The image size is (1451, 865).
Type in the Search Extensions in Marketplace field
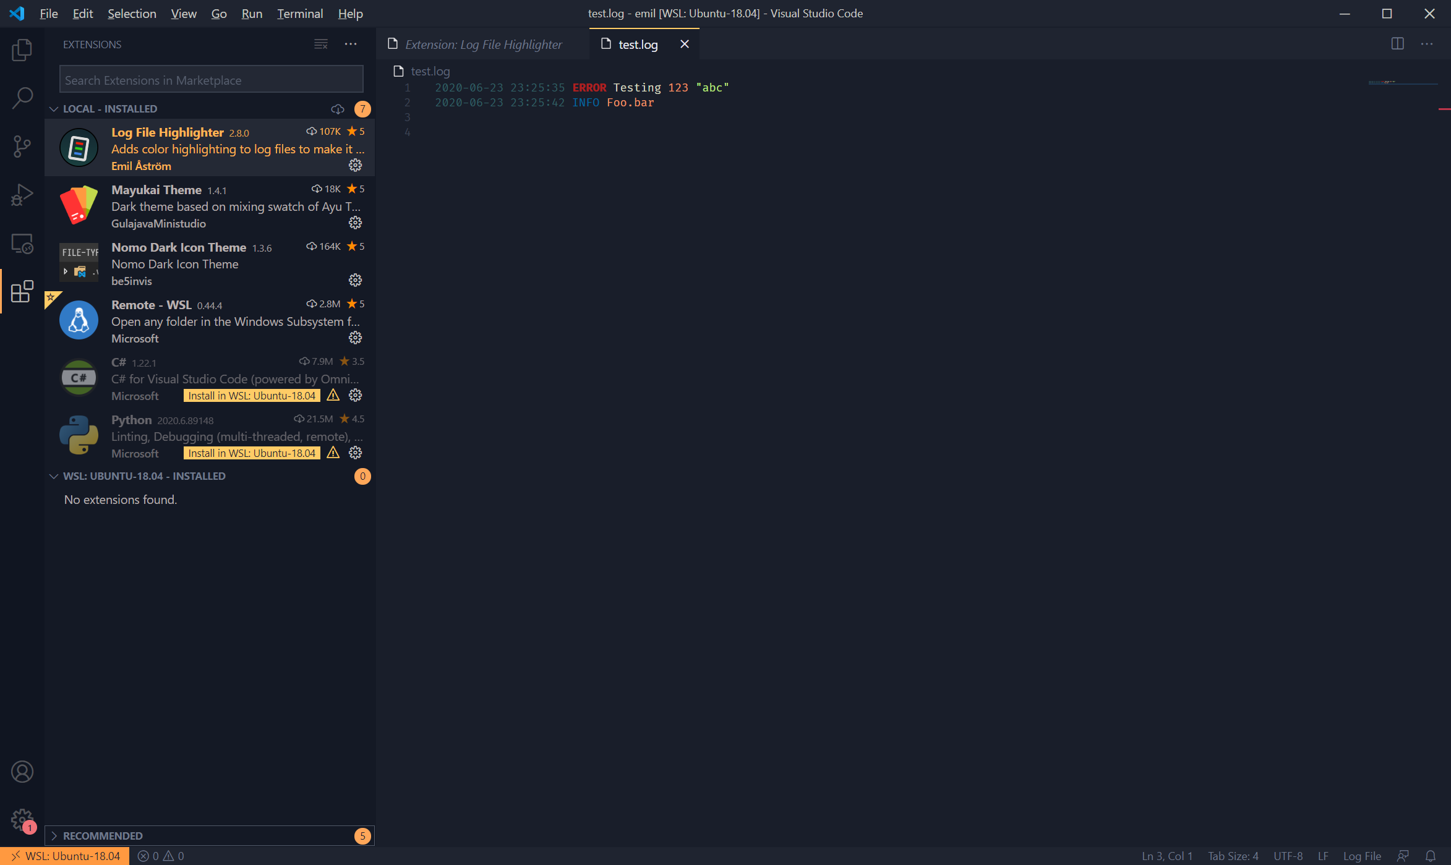pyautogui.click(x=211, y=79)
